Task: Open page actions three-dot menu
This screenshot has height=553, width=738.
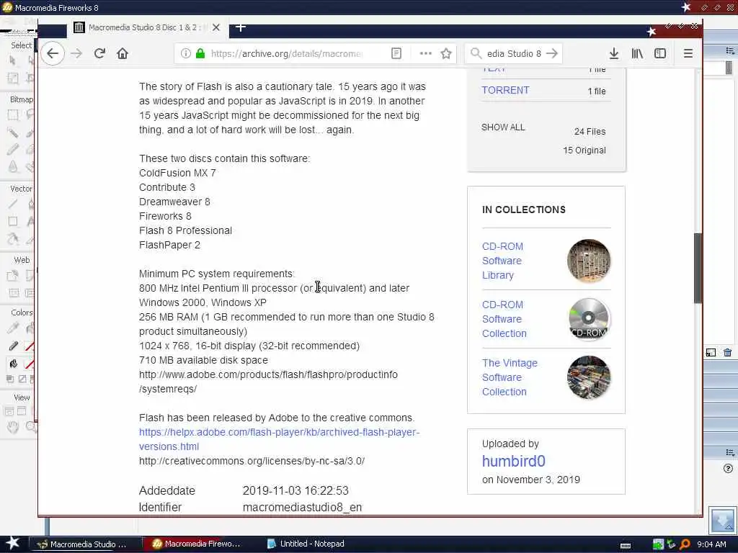Action: (425, 53)
